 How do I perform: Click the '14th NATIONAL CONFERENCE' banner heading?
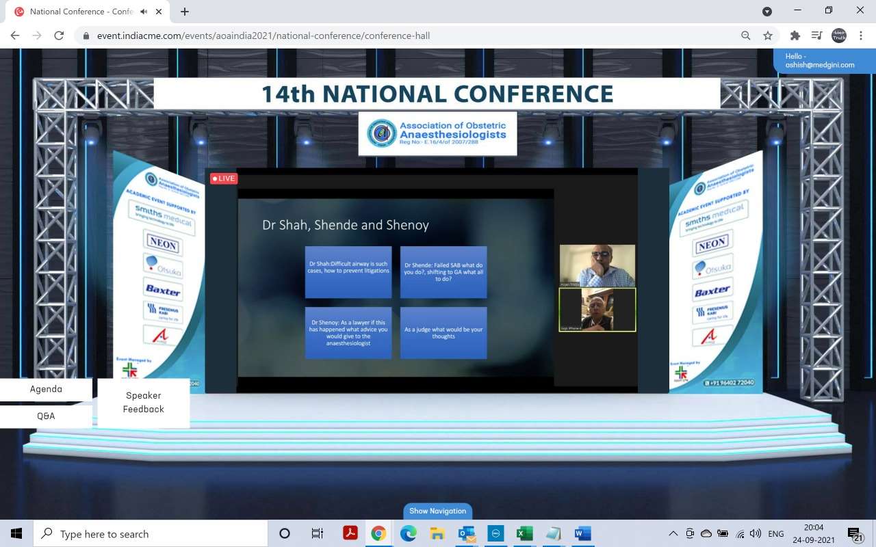coord(437,94)
